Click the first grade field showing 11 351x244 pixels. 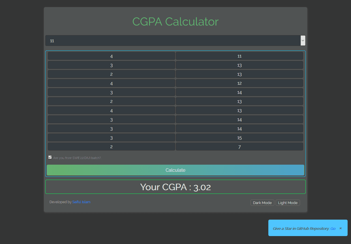[x=239, y=56]
